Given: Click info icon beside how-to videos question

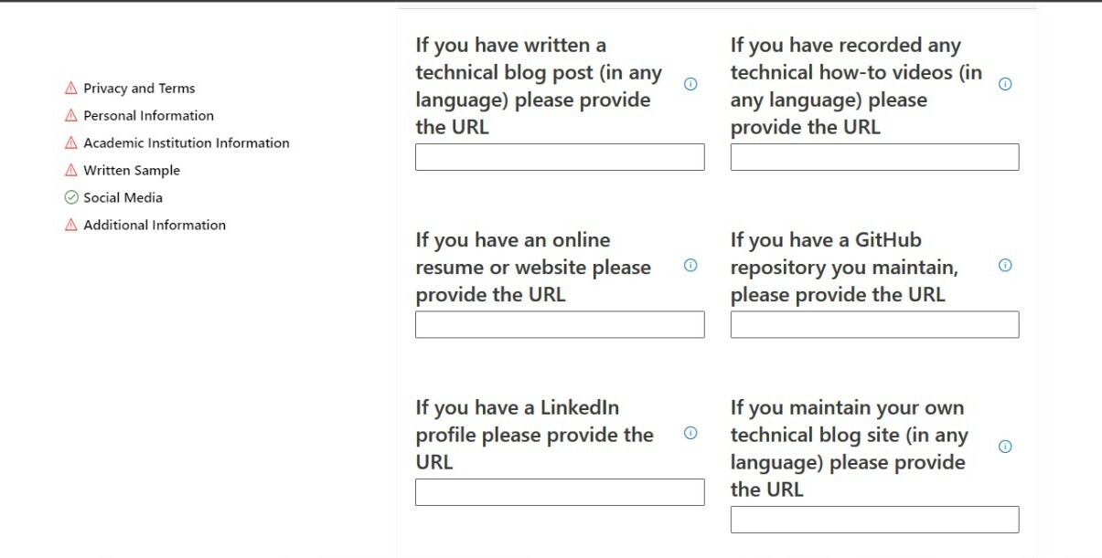Looking at the screenshot, I should pos(1005,84).
